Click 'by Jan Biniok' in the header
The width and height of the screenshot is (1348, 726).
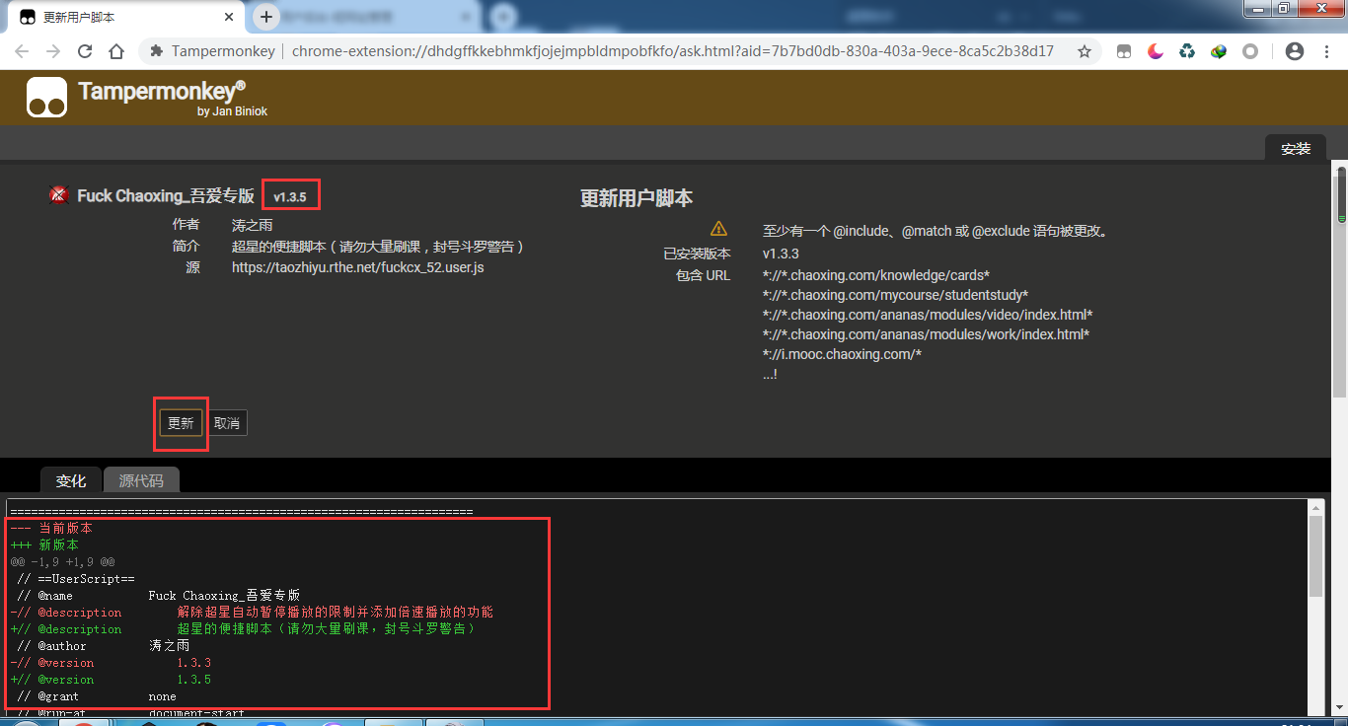pos(232,111)
